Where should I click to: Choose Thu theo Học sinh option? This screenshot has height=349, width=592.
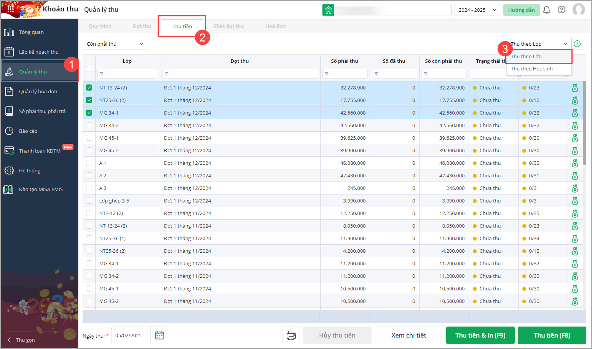pos(539,69)
